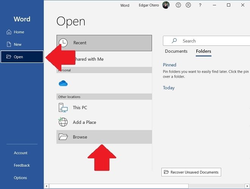Image resolution: width=250 pixels, height=189 pixels.
Task: Switch to the Documents tab
Action: (176, 51)
